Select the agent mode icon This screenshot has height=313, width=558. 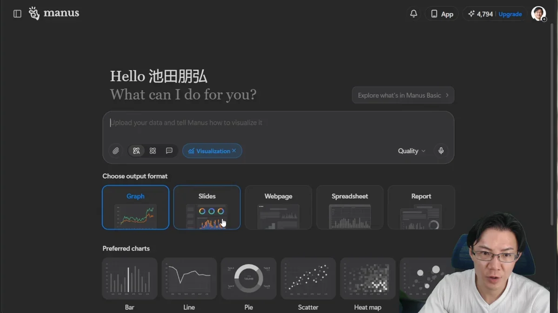pos(136,151)
